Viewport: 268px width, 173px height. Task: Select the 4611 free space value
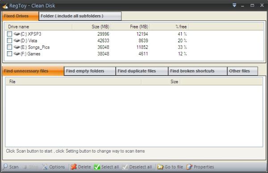143,54
